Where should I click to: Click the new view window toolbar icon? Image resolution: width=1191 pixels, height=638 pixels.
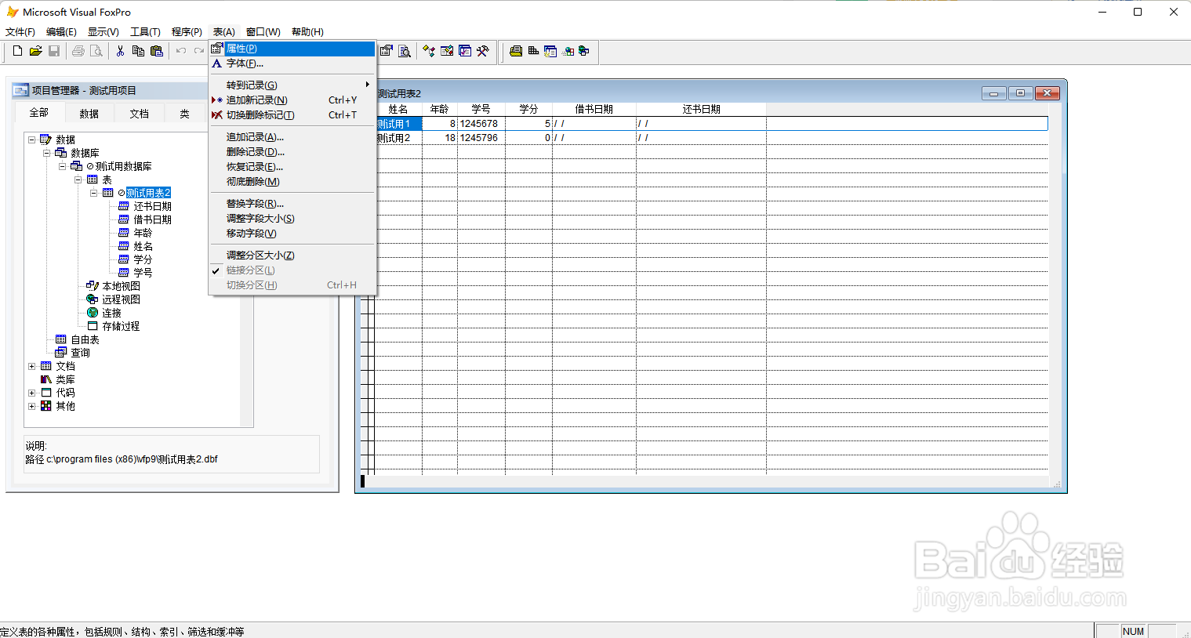coord(550,51)
